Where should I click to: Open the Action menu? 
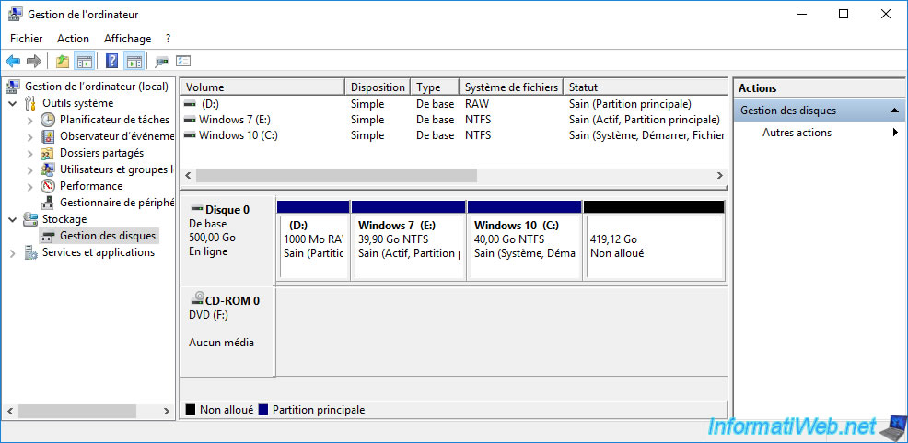click(73, 39)
